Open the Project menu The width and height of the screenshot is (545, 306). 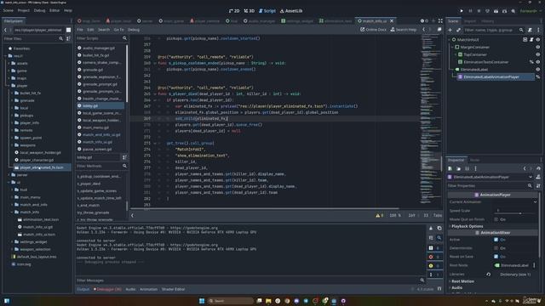pos(24,11)
